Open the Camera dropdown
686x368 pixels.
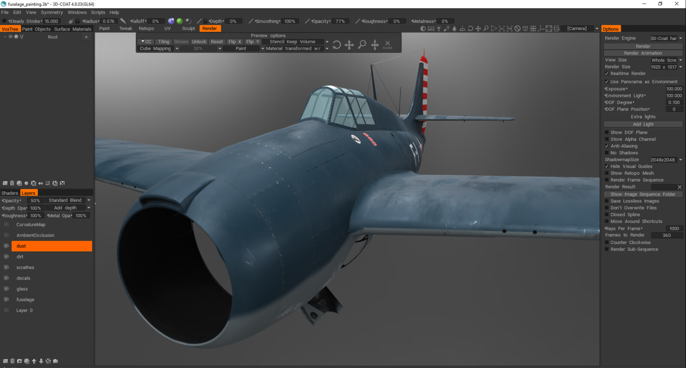[580, 29]
